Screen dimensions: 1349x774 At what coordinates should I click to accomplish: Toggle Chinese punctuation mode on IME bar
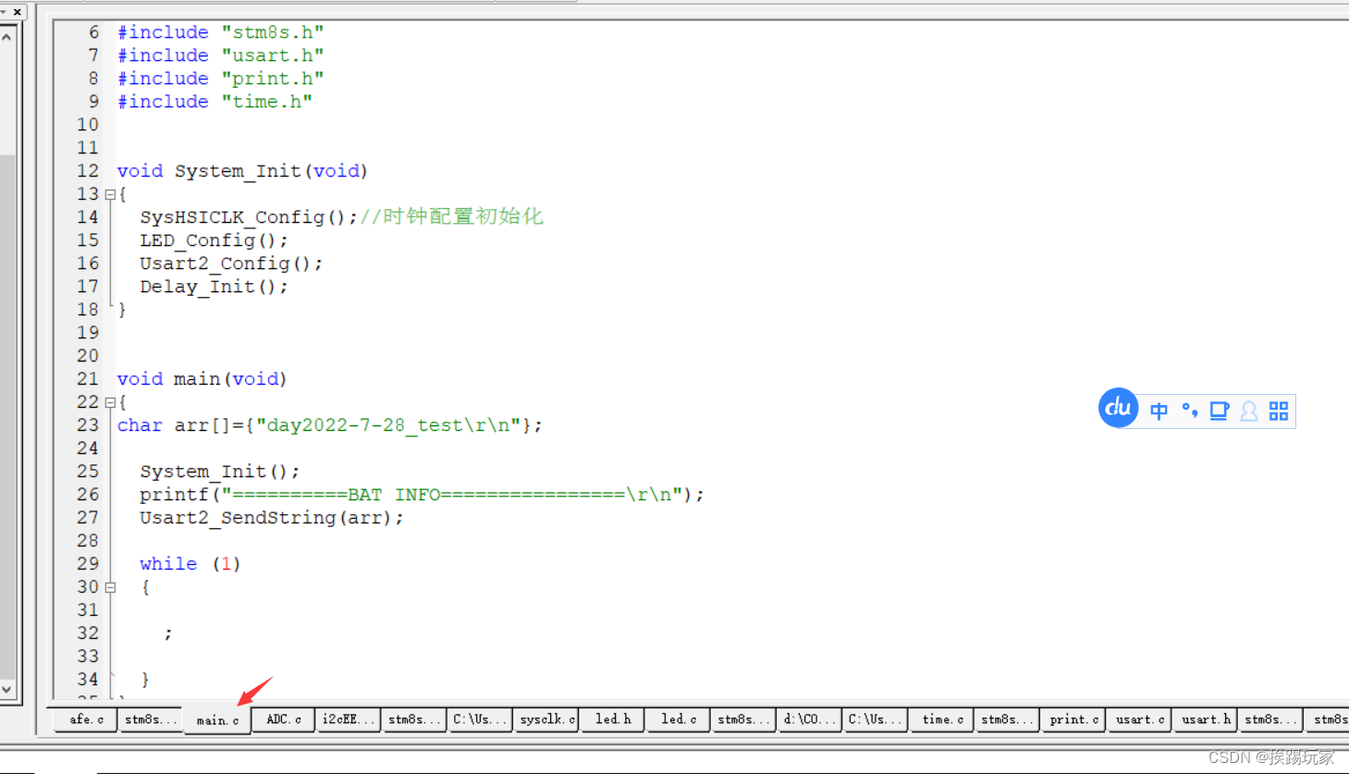tap(1190, 411)
